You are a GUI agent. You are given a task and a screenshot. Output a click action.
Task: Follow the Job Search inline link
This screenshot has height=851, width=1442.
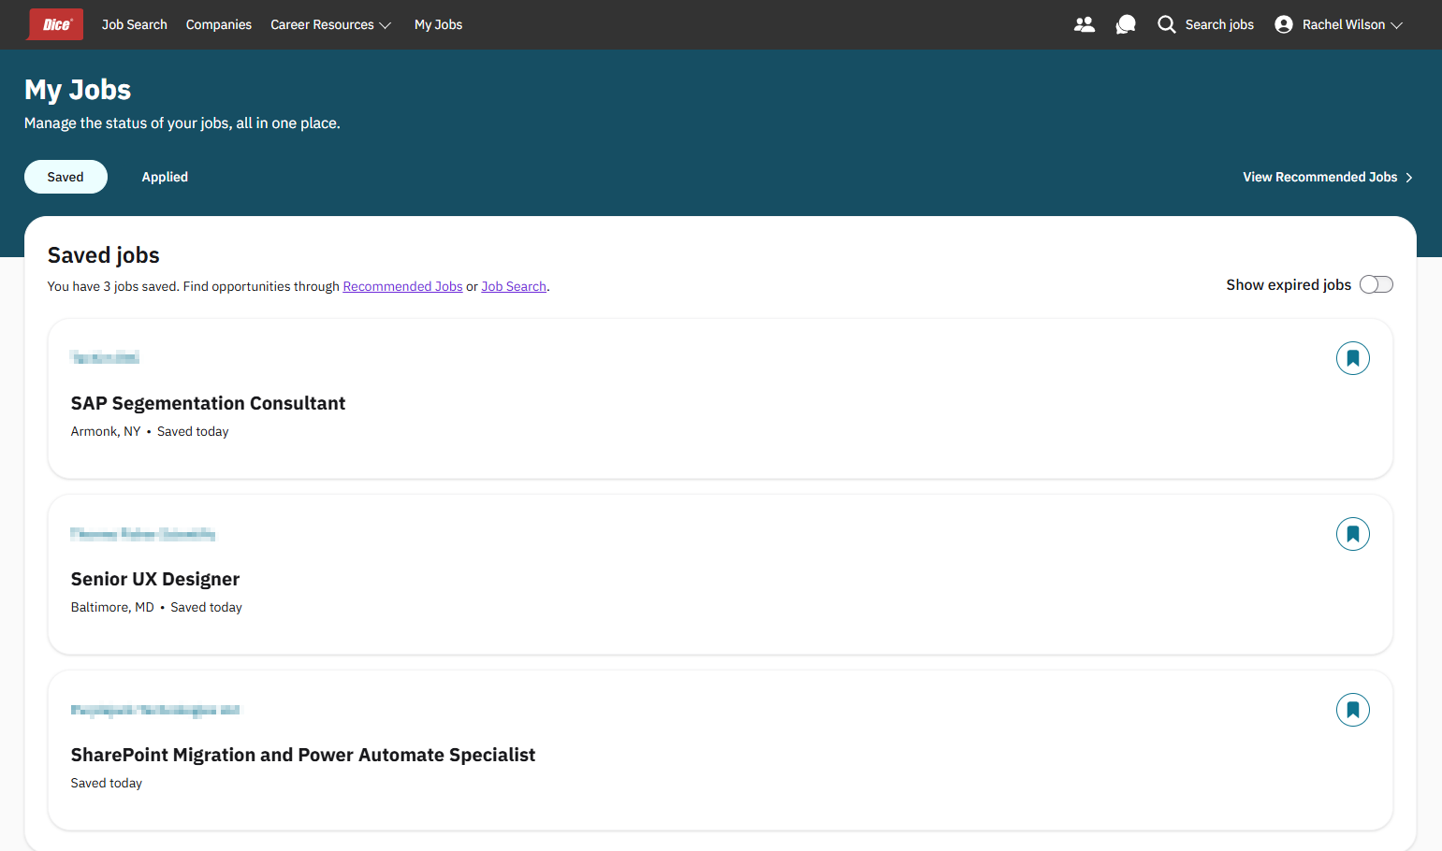coord(514,286)
